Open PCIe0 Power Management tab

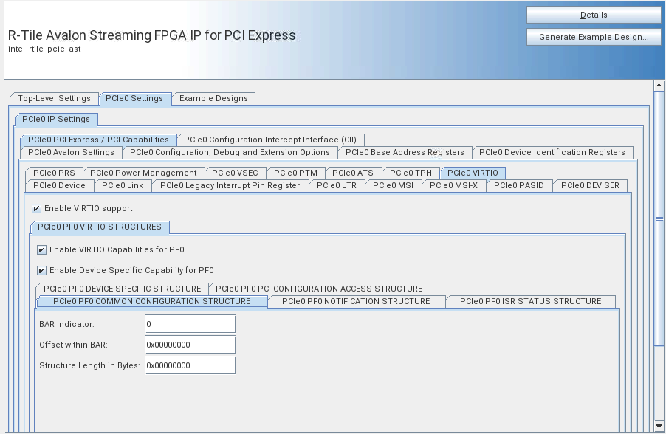[x=143, y=173]
